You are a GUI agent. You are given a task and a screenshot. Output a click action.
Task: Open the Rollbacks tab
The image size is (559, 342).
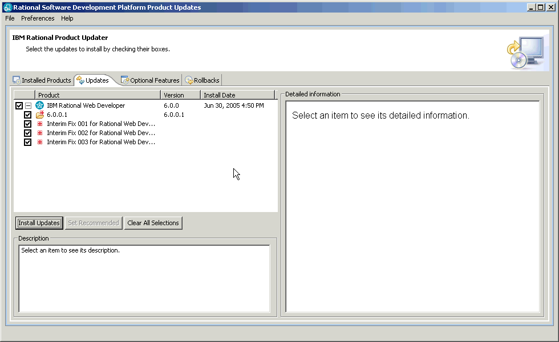(x=202, y=80)
